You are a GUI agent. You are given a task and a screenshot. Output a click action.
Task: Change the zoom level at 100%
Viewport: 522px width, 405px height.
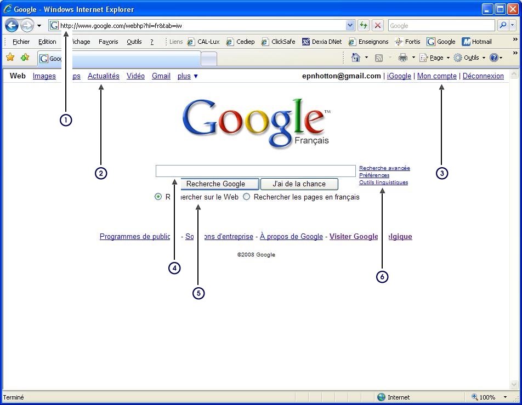click(487, 397)
